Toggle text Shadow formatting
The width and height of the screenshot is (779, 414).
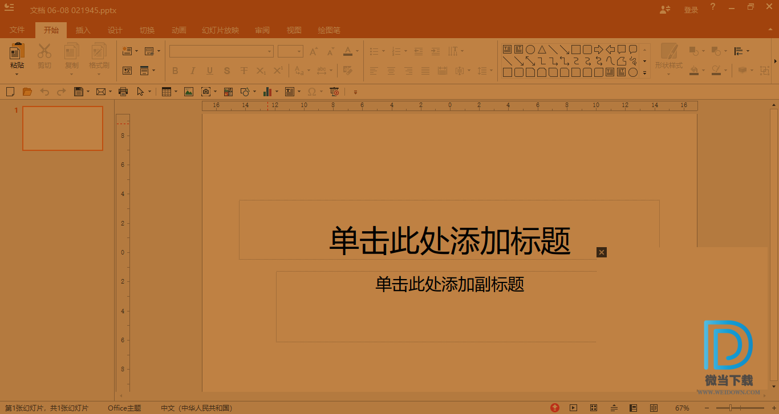click(227, 71)
